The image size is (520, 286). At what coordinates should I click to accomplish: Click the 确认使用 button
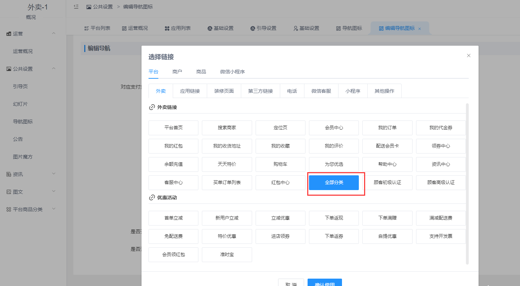[x=324, y=283]
